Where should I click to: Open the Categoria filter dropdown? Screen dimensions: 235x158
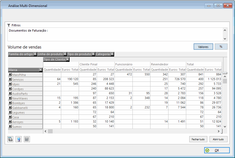112,54
